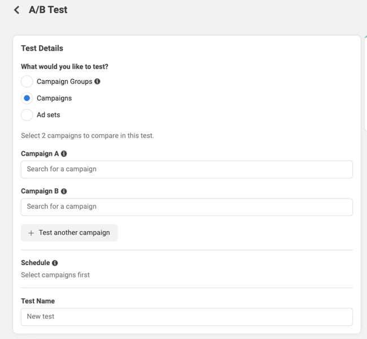Focus the Test Name input field
Screen dimensions: 367x339
(186, 316)
